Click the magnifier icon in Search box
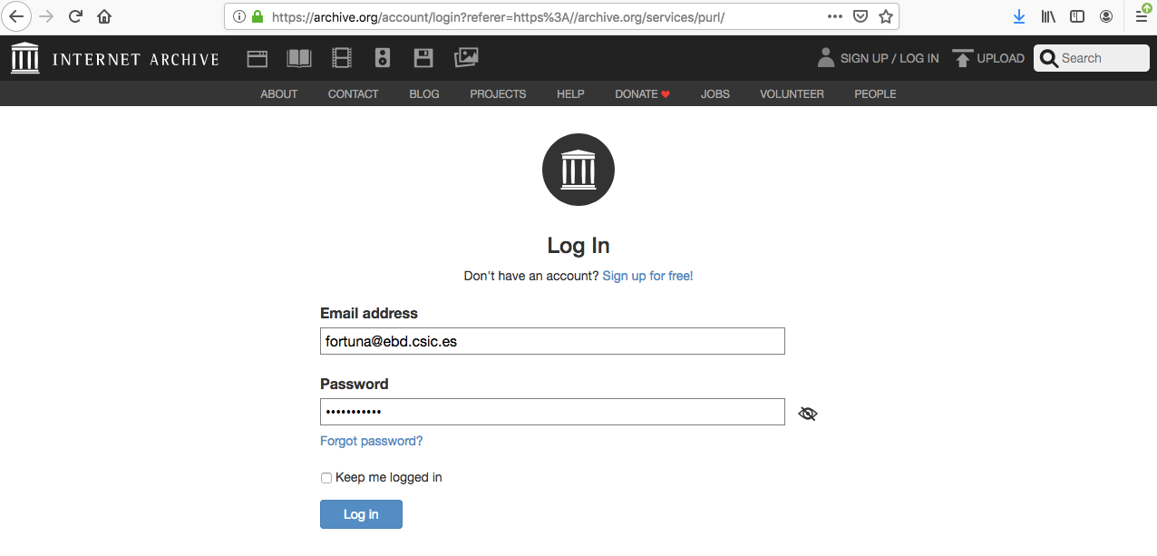 pos(1049,58)
